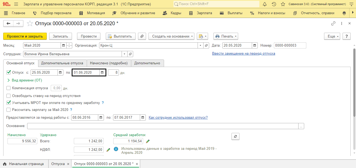Open calendar picker for vacation end date
The width and height of the screenshot is (356, 168).
point(102,72)
